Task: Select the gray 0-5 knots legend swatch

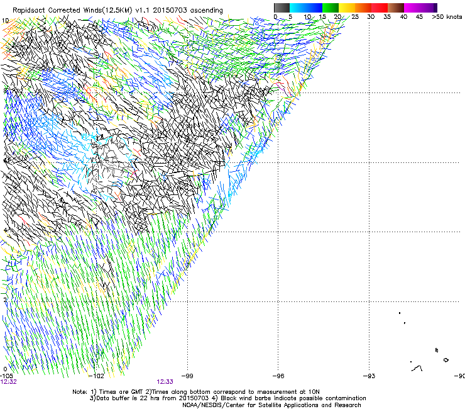Action: pyautogui.click(x=282, y=8)
